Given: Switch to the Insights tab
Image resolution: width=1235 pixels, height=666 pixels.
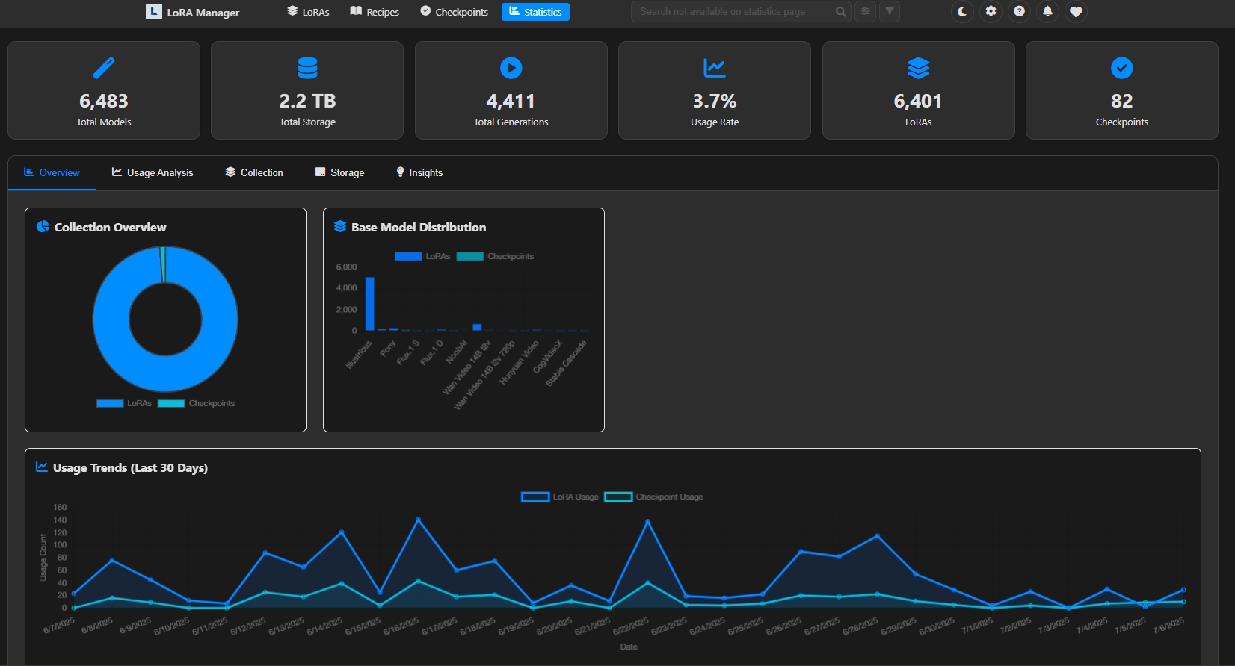Looking at the screenshot, I should tap(419, 173).
